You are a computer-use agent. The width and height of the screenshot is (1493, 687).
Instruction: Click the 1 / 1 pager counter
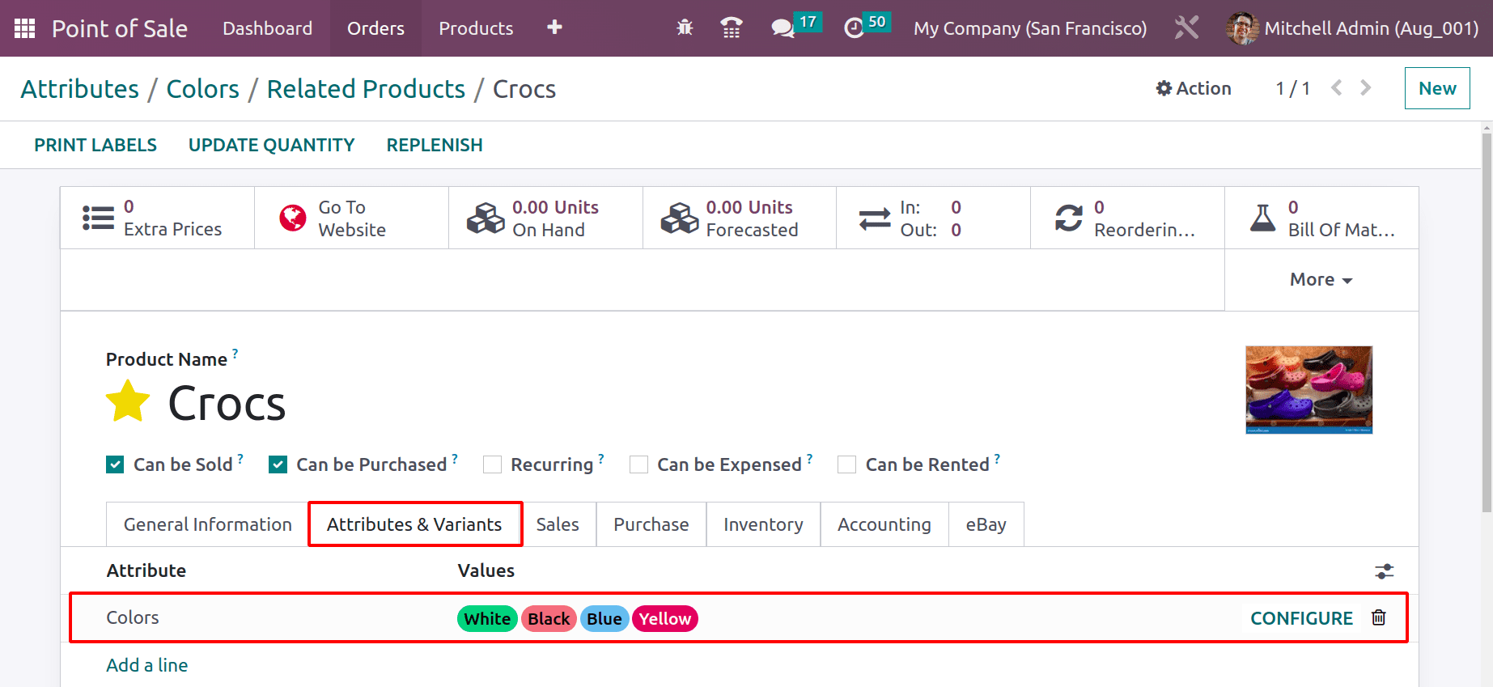(x=1292, y=88)
